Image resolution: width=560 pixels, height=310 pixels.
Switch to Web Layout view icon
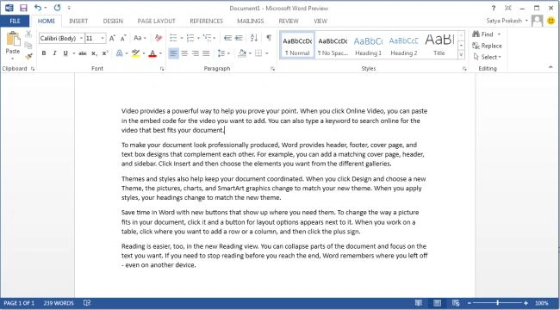[x=456, y=303]
